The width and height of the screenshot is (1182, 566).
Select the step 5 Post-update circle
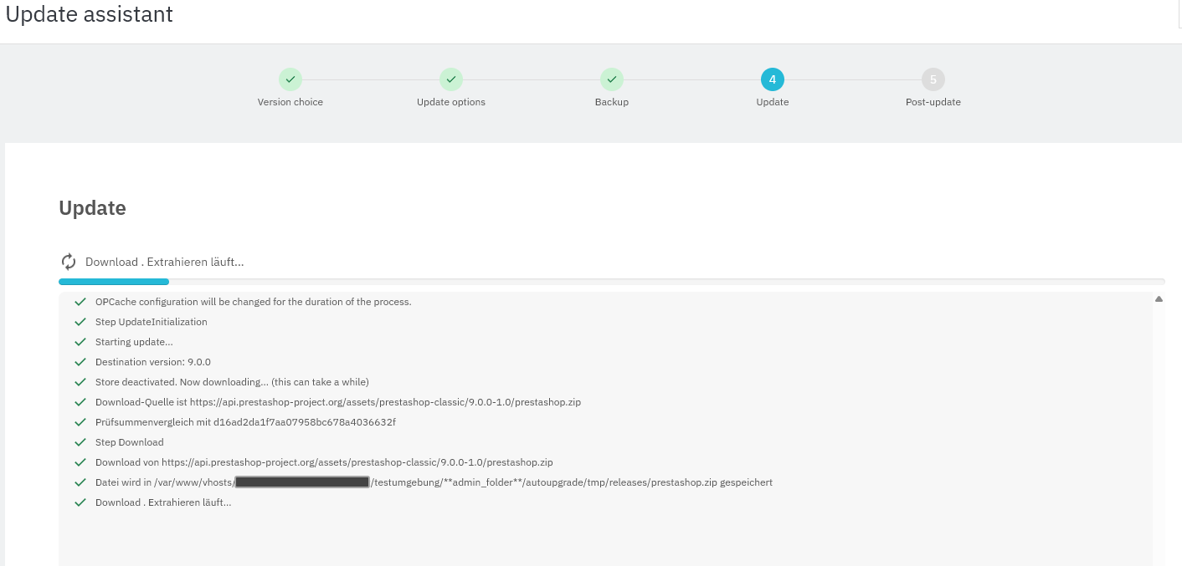click(x=933, y=79)
